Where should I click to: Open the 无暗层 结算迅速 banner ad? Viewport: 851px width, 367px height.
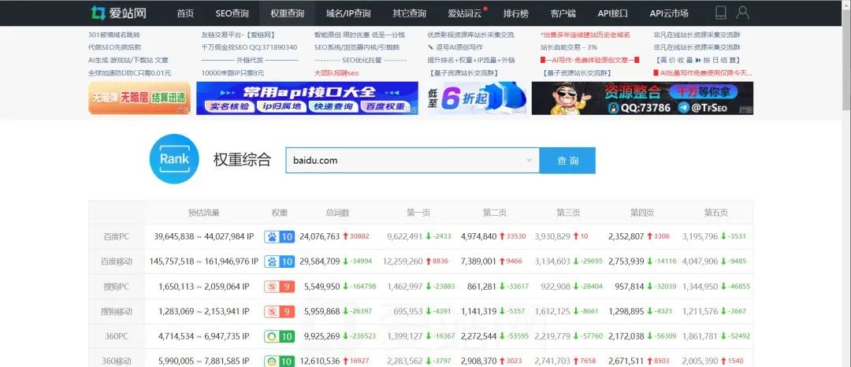tap(139, 98)
